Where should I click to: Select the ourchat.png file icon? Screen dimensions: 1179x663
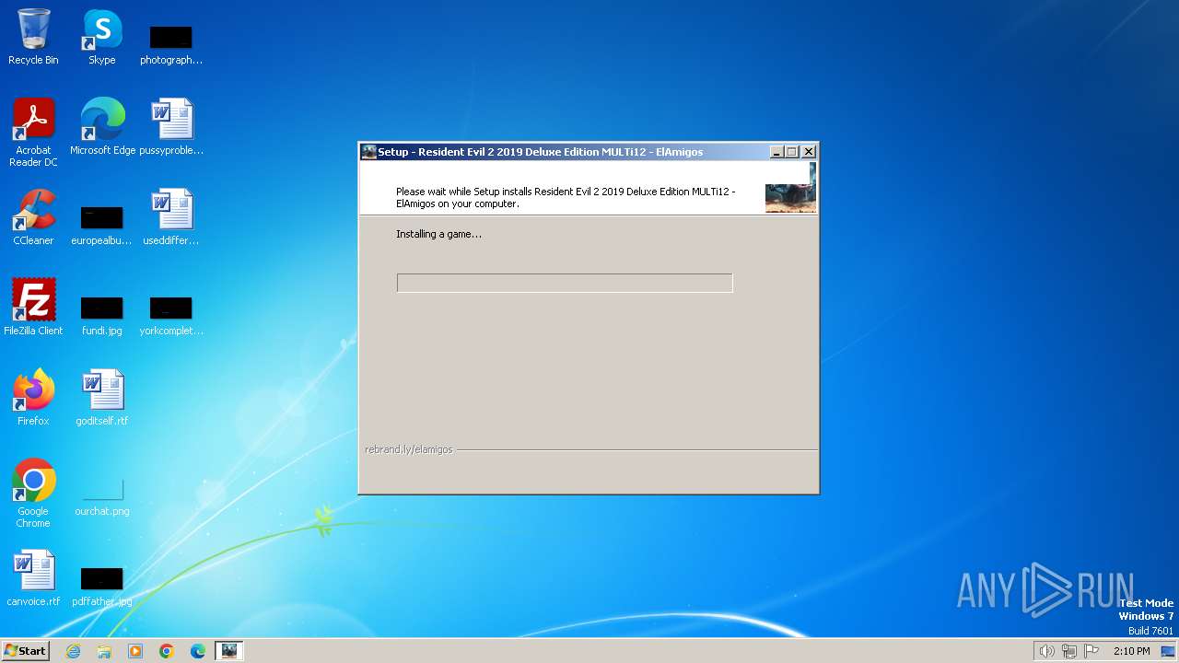(102, 495)
